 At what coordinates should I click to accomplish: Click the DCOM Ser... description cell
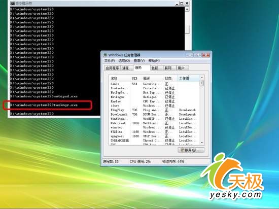point(152,114)
